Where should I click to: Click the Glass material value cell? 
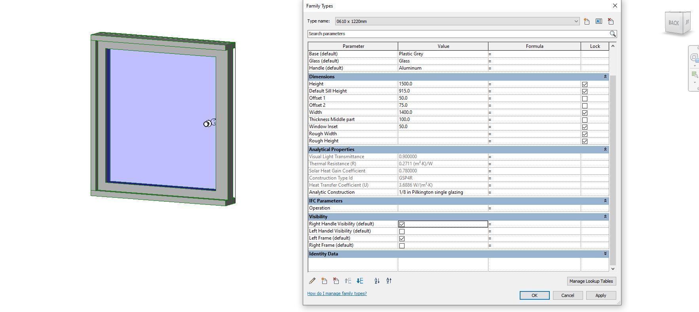click(x=443, y=61)
